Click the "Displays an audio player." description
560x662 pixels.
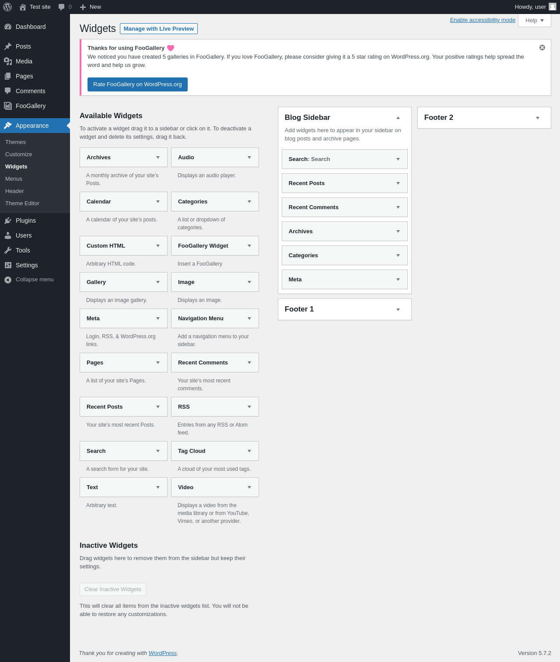(x=206, y=175)
